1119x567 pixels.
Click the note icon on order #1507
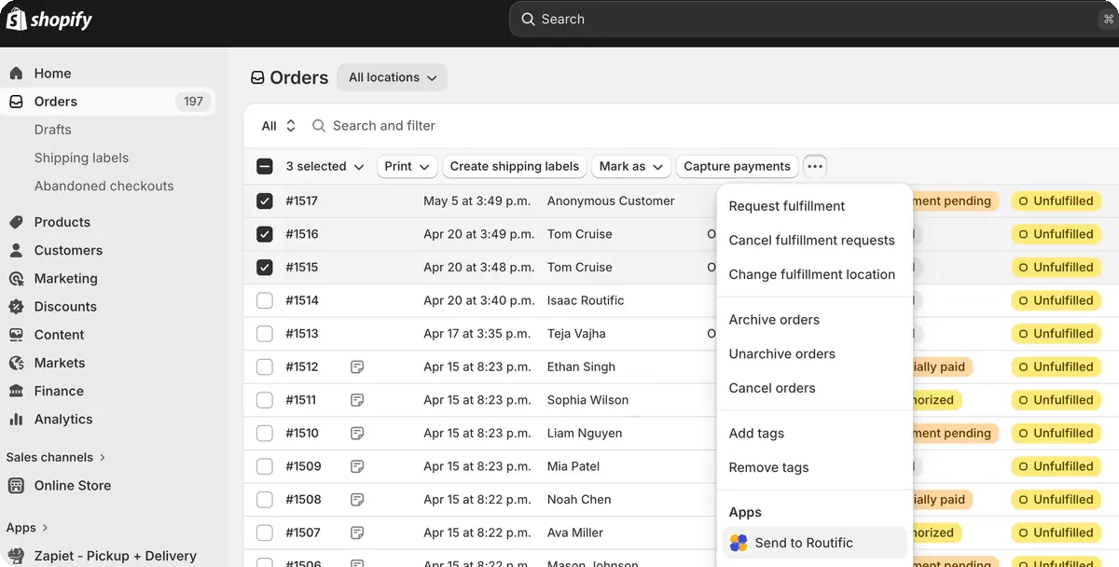(x=357, y=532)
